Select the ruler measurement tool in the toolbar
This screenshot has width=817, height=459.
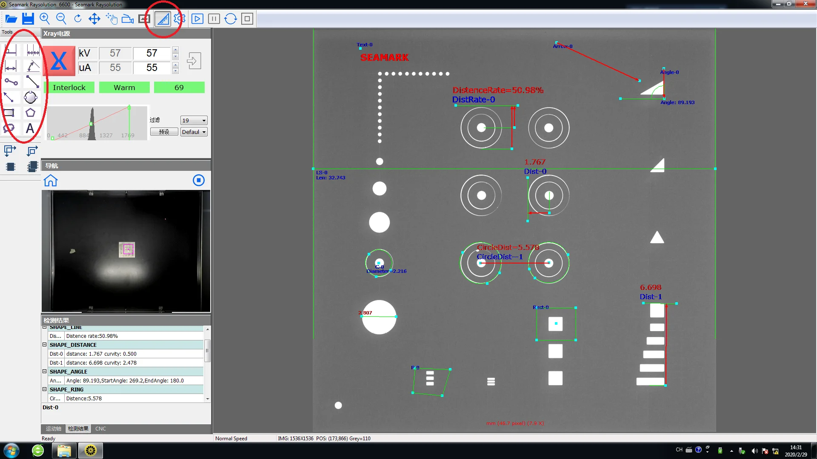pyautogui.click(x=163, y=19)
